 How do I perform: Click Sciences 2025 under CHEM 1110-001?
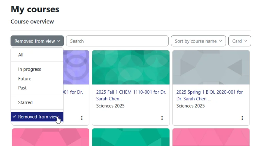click(110, 106)
